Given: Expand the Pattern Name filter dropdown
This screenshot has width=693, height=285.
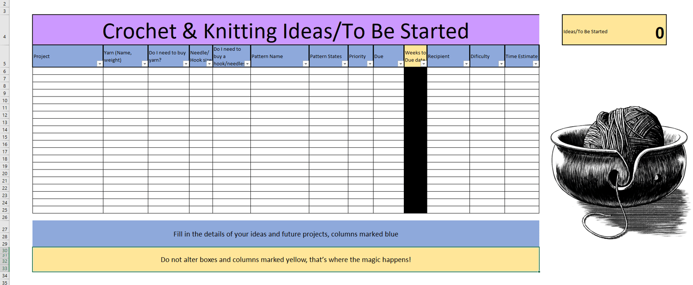Looking at the screenshot, I should (x=305, y=64).
